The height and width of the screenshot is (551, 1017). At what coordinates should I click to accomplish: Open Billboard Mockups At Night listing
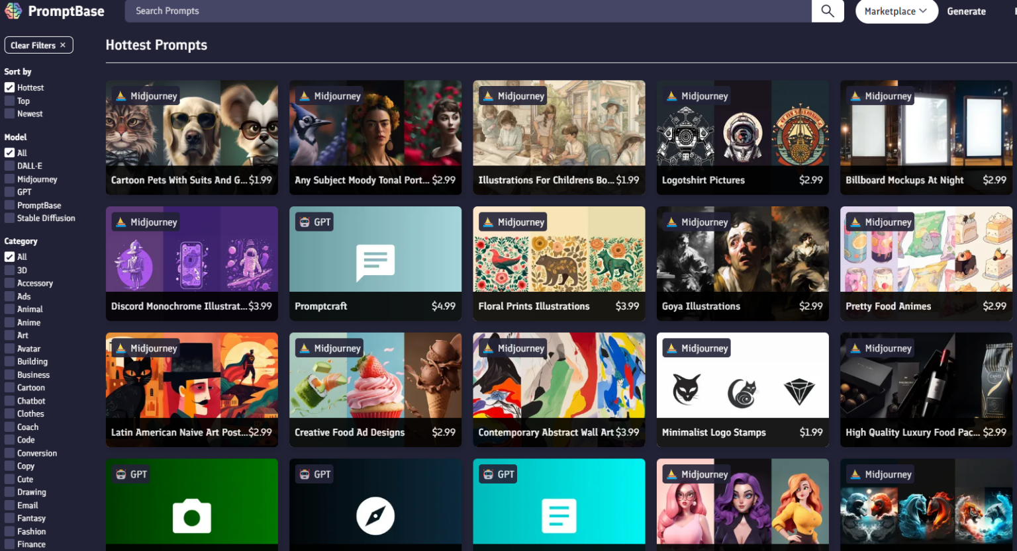[926, 137]
